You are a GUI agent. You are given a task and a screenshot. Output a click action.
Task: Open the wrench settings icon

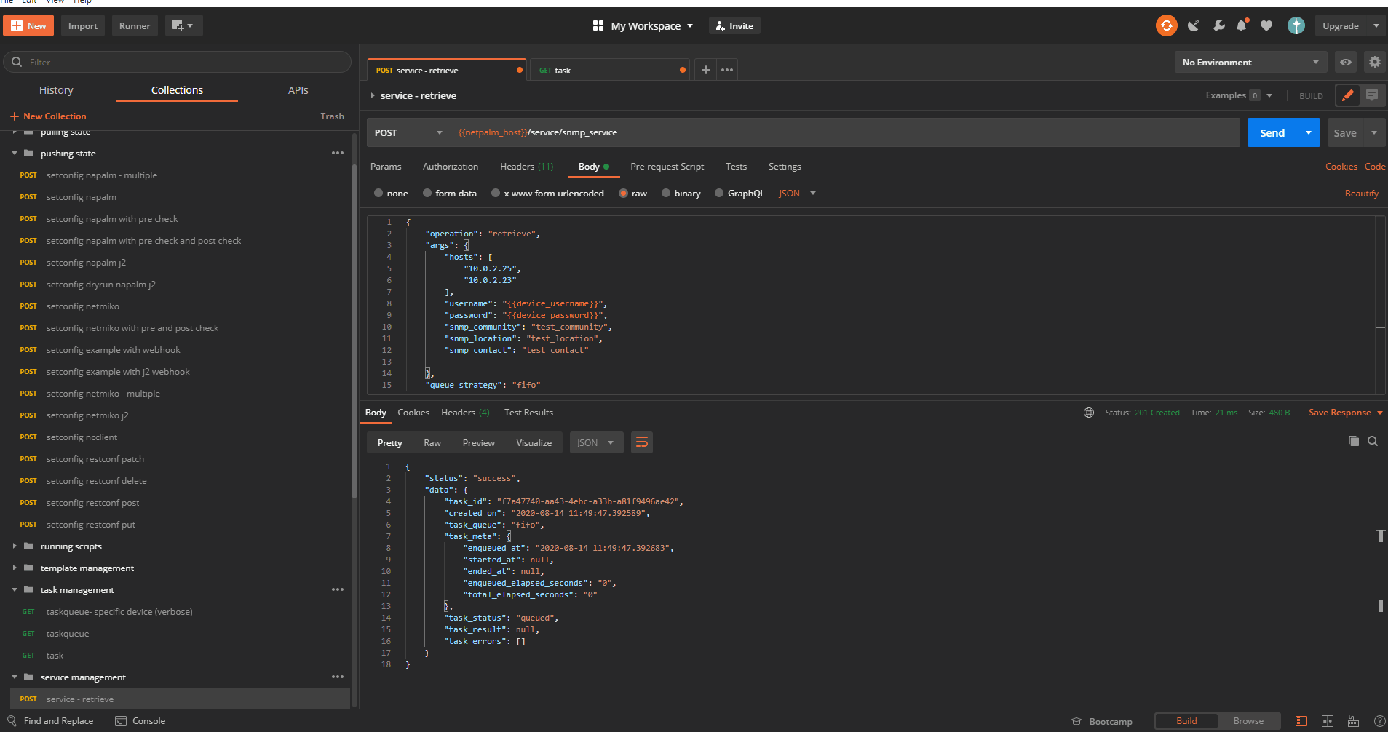point(1218,25)
